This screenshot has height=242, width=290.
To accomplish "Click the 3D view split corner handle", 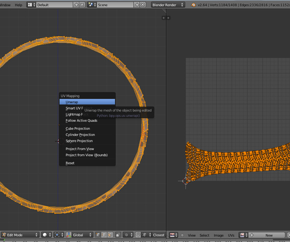I will [164, 11].
